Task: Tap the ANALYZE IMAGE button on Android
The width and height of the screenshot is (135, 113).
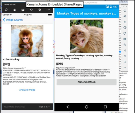Action: [x=86, y=82]
